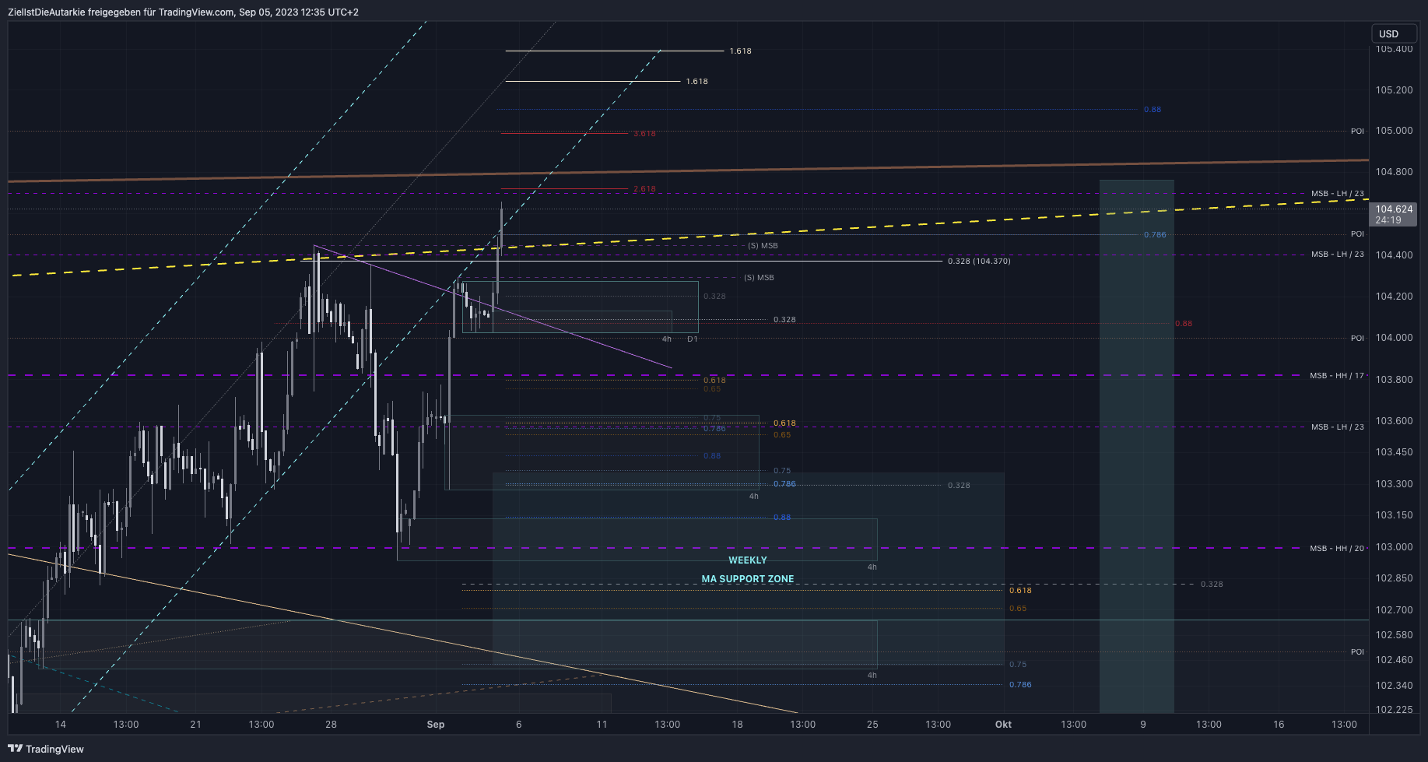Image resolution: width=1428 pixels, height=762 pixels.
Task: Click the date 18 on time axis
Action: (x=737, y=725)
